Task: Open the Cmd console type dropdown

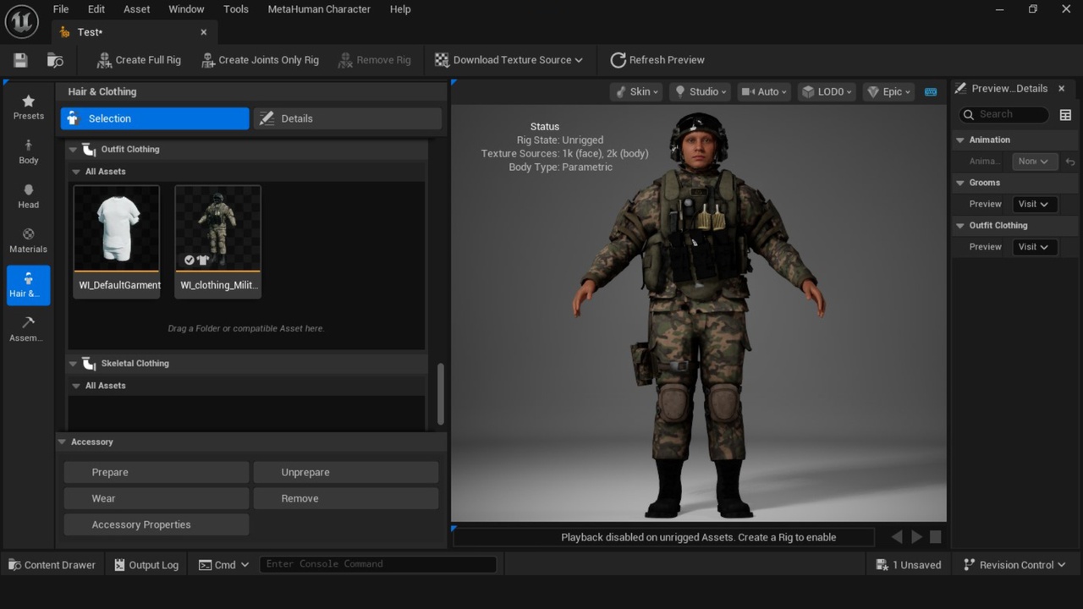Action: point(223,565)
